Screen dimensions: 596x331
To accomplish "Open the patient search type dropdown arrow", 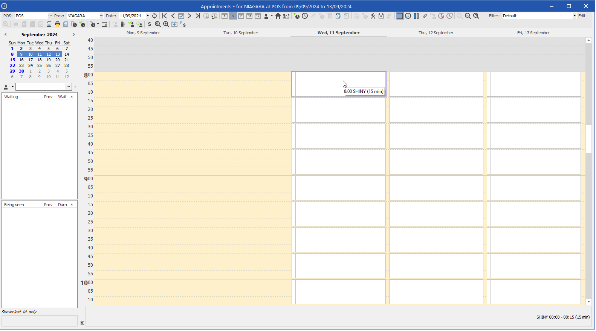I will (x=12, y=87).
